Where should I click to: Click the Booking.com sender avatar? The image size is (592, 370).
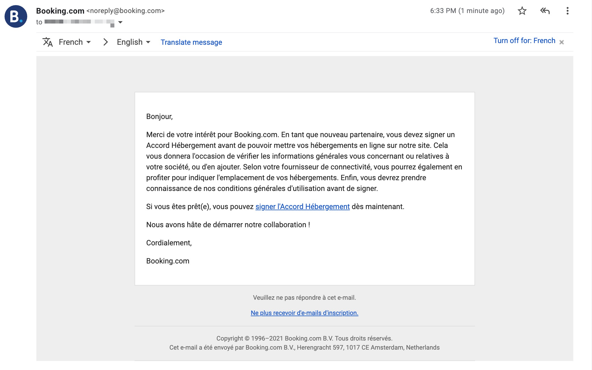[x=16, y=16]
